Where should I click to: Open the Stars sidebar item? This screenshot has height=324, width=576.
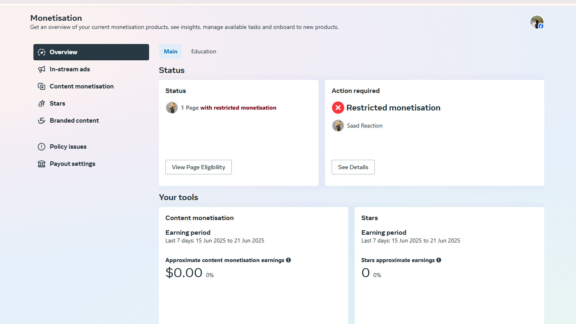(91, 104)
